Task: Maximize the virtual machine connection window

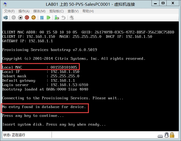Action: point(163,3)
